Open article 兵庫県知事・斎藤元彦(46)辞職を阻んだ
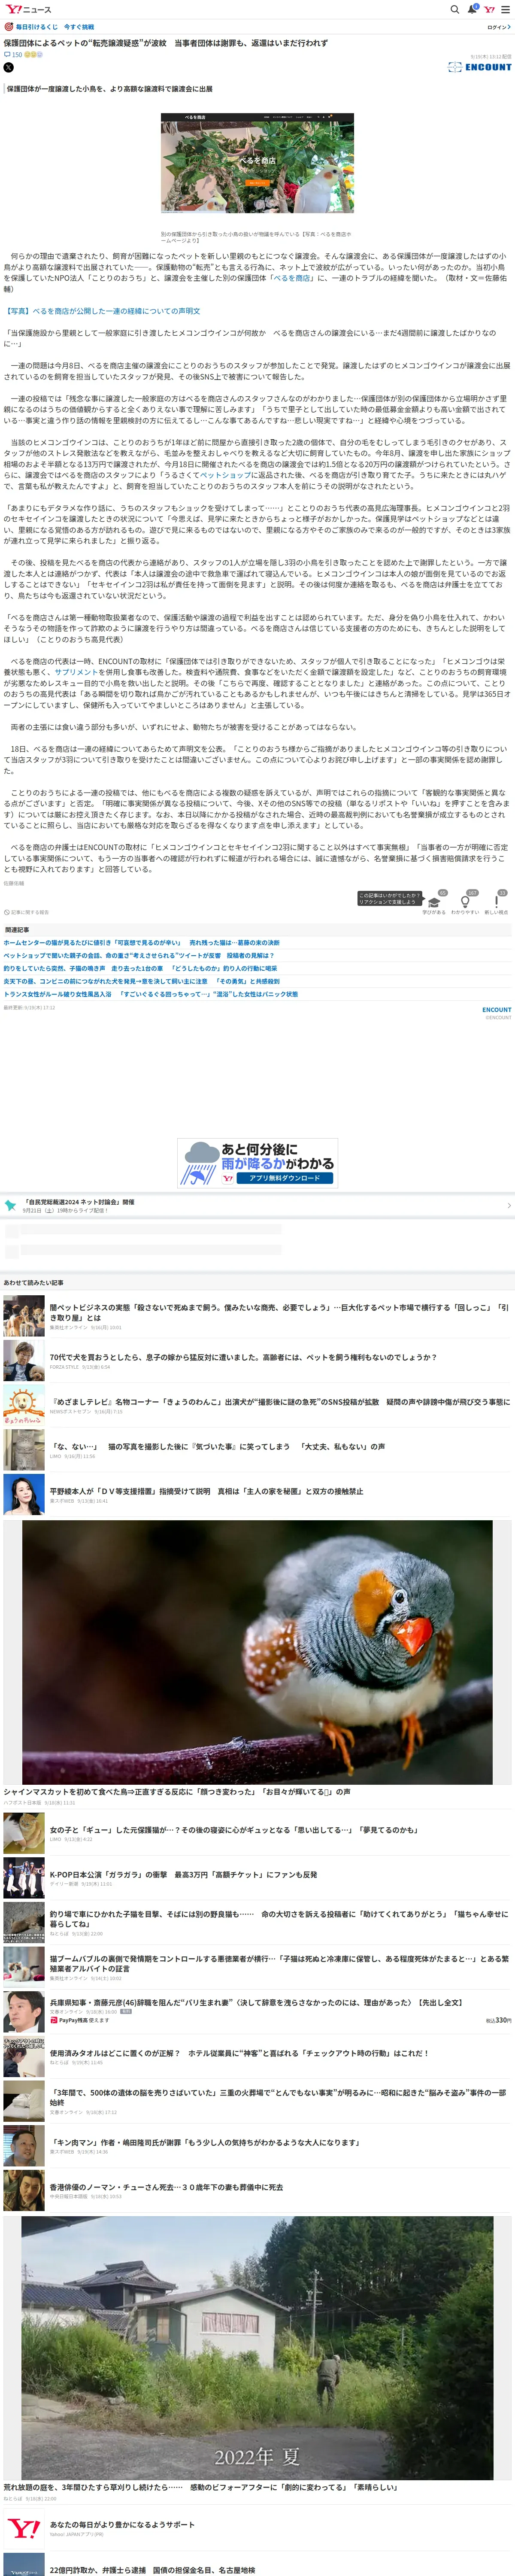This screenshot has width=515, height=2576. coord(256,2002)
